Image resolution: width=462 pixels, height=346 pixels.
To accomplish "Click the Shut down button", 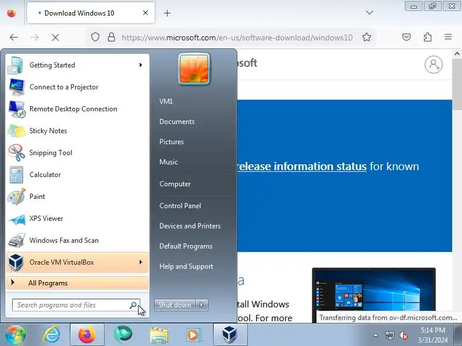I will coord(175,305).
